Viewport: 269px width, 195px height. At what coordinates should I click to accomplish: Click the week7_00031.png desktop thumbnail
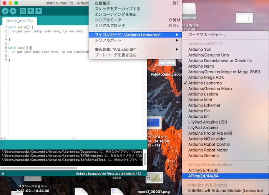coord(154,178)
